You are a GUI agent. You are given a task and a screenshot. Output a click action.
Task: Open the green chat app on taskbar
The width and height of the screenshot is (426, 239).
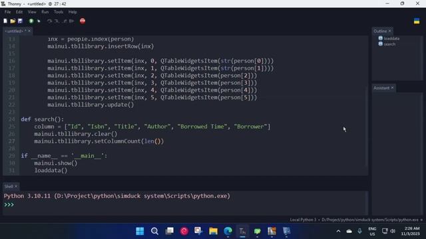[257, 231]
